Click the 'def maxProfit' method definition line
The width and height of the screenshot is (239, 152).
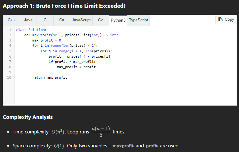pyautogui.click(x=71, y=35)
